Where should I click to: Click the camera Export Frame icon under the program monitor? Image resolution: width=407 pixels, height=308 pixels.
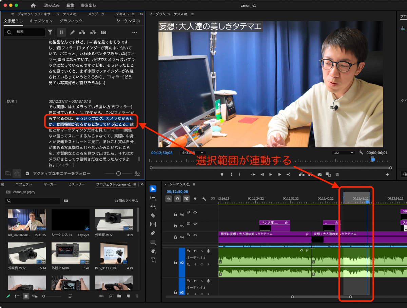coord(320,174)
